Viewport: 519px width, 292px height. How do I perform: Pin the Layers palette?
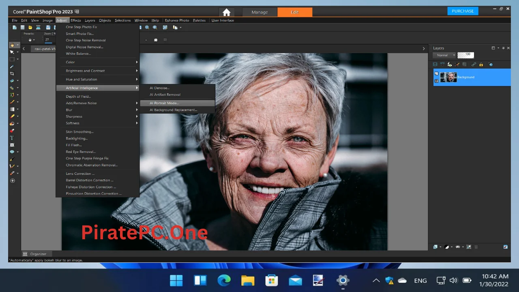503,48
